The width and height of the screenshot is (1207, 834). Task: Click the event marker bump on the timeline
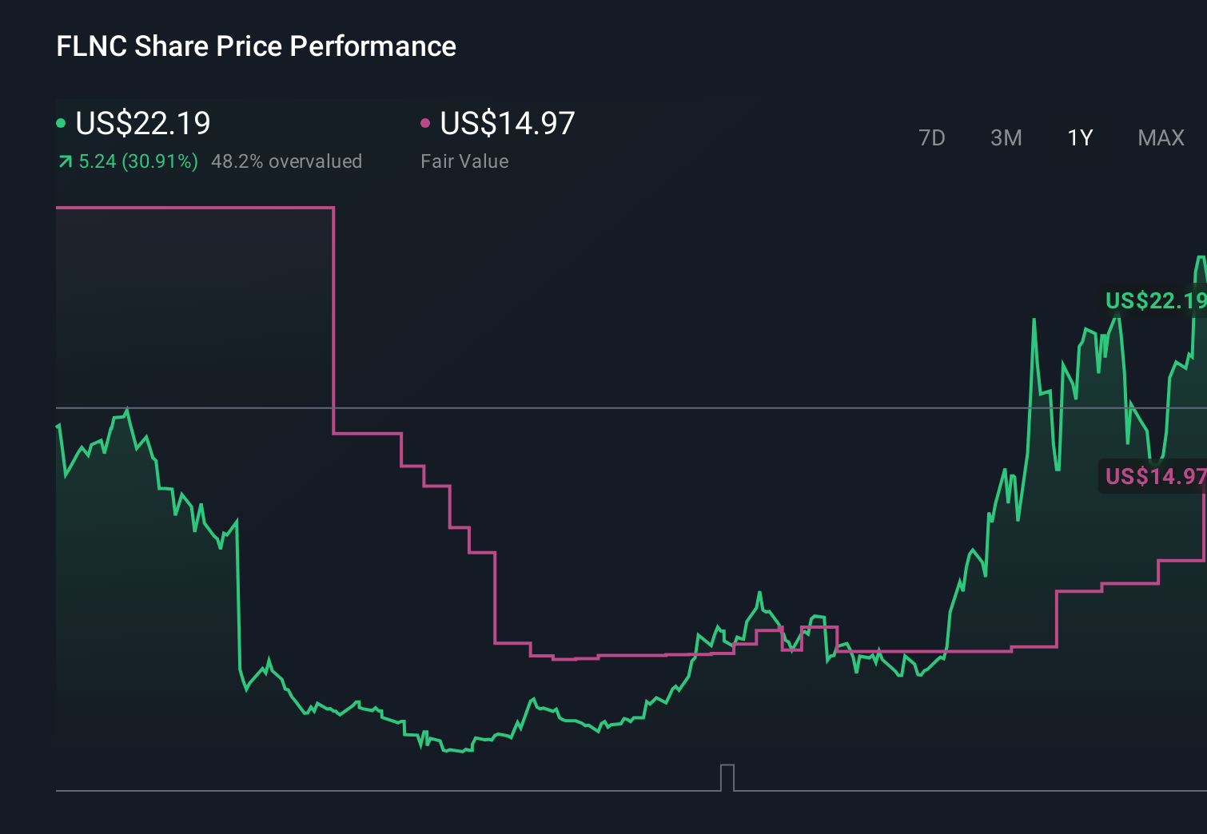727,777
